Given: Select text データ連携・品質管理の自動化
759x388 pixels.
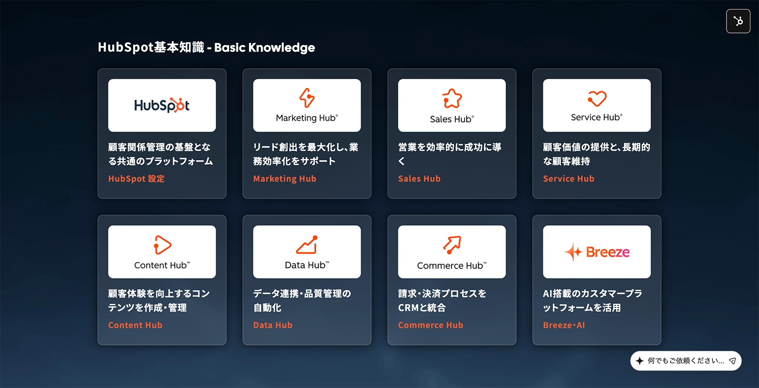Looking at the screenshot, I should [302, 300].
